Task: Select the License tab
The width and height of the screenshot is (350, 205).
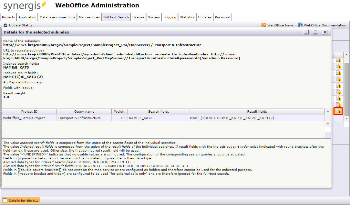Action: [138, 17]
